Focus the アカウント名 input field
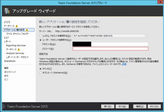This screenshot has width=164, height=112. (x=110, y=44)
